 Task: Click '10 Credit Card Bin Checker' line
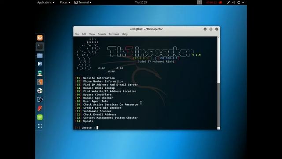click(x=98, y=108)
